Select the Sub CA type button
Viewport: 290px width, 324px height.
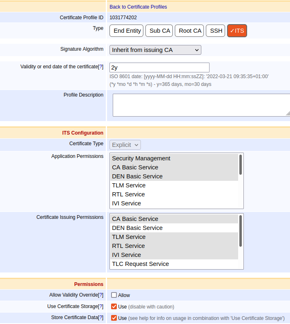[x=160, y=31]
